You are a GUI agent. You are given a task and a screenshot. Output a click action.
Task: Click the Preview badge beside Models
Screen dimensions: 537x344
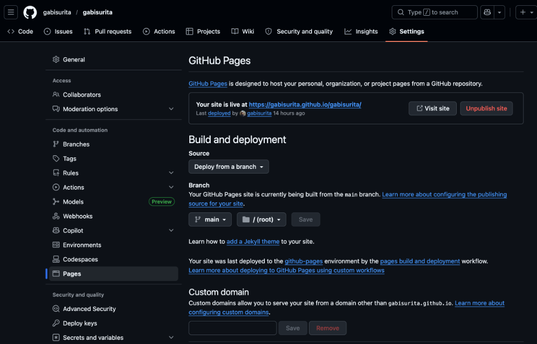coord(162,202)
